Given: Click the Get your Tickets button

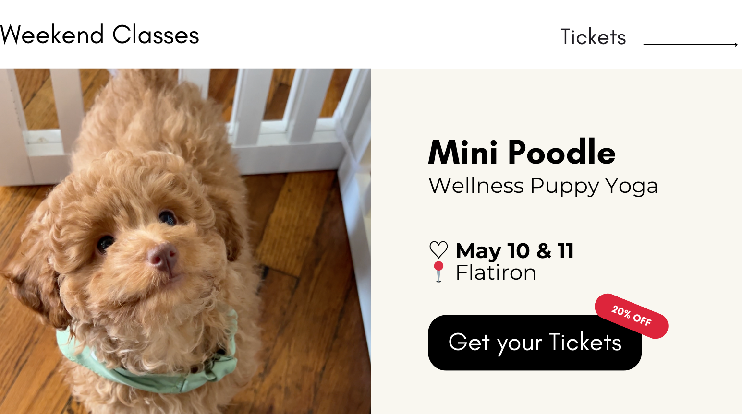Looking at the screenshot, I should (535, 343).
